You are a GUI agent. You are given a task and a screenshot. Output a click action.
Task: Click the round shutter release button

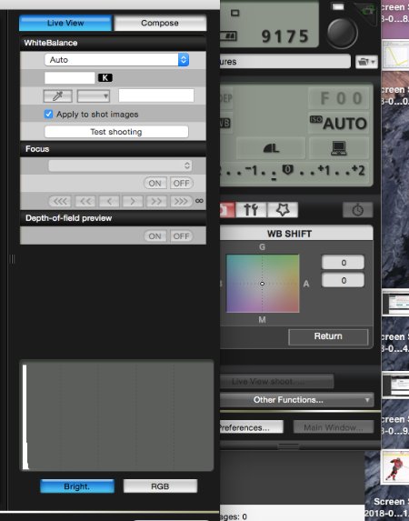pyautogui.click(x=343, y=34)
